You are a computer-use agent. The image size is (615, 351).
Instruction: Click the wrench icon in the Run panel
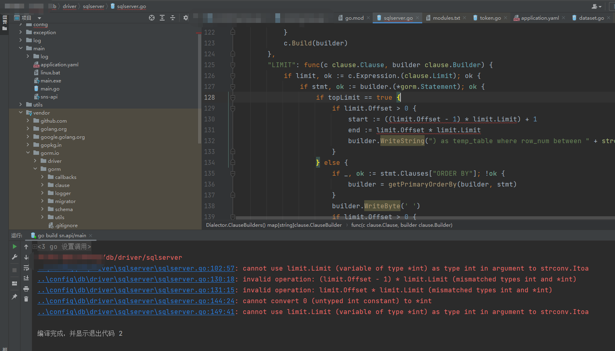14,257
